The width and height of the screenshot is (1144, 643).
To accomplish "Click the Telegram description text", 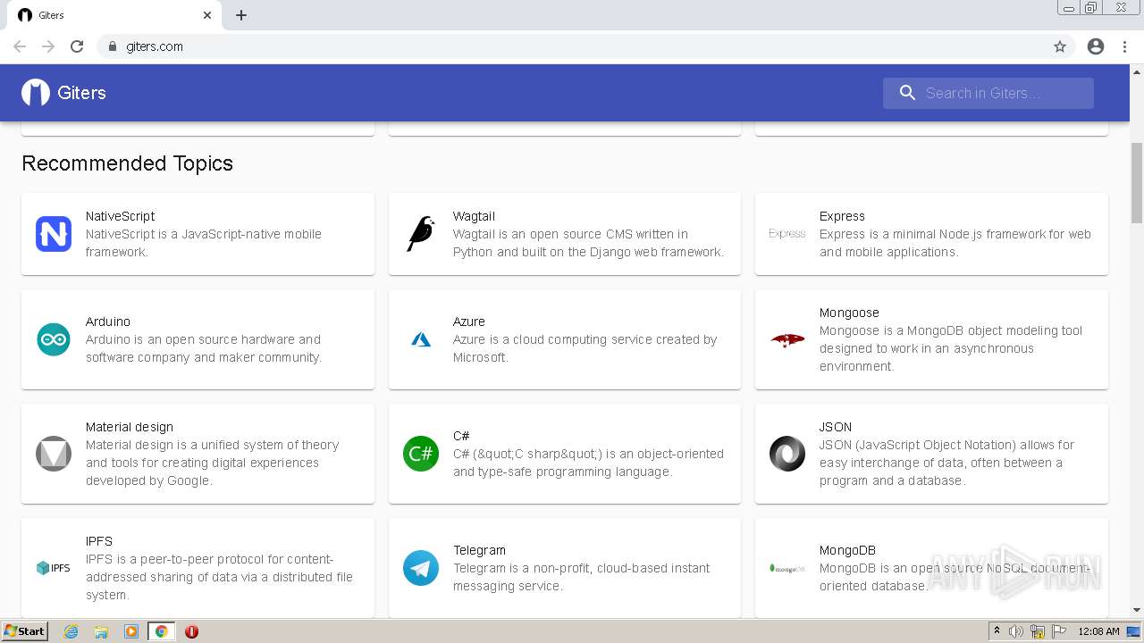I will click(582, 577).
